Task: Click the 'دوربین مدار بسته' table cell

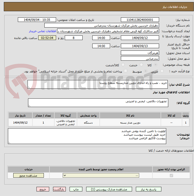Action: [x=130, y=123]
